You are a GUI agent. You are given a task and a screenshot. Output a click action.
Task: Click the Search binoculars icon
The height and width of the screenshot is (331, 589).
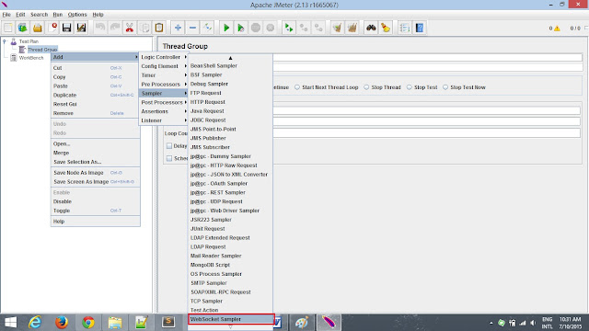[371, 28]
